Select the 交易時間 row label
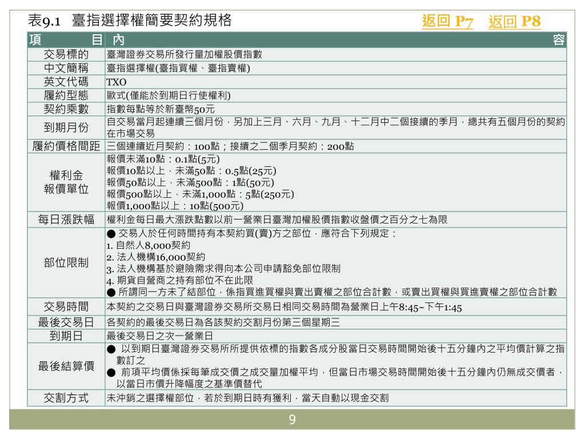The height and width of the screenshot is (439, 585). coord(66,307)
